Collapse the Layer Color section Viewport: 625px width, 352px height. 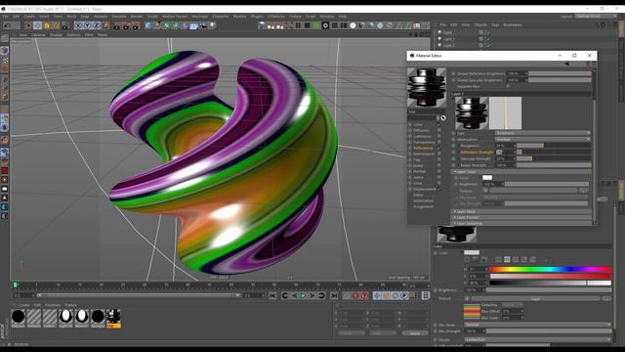[x=521, y=172]
